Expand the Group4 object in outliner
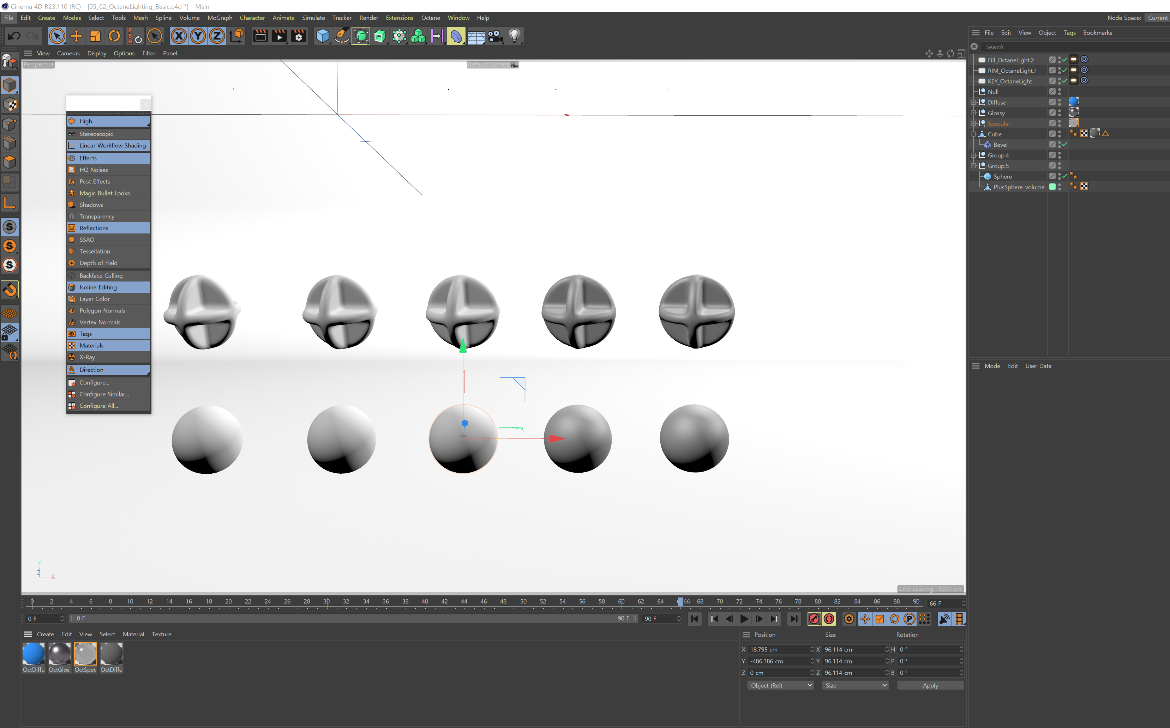The image size is (1170, 728). point(974,155)
